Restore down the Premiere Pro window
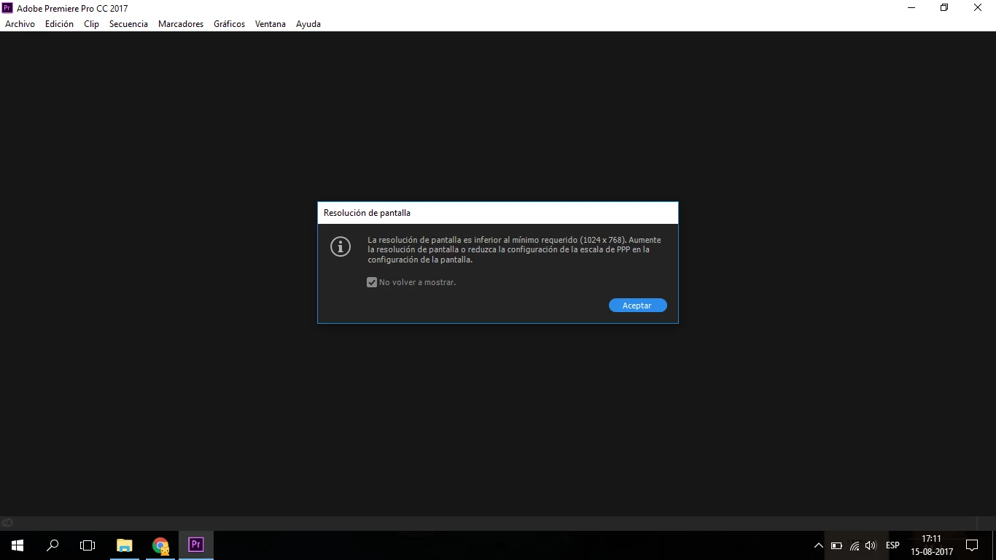The height and width of the screenshot is (560, 996). coord(944,8)
